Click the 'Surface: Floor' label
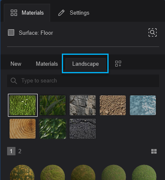This screenshot has height=180, width=165. [x=36, y=33]
